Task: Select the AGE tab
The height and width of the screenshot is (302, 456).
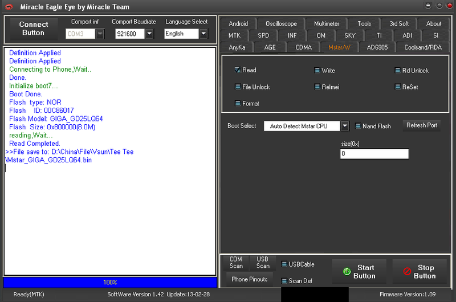Action: (270, 47)
